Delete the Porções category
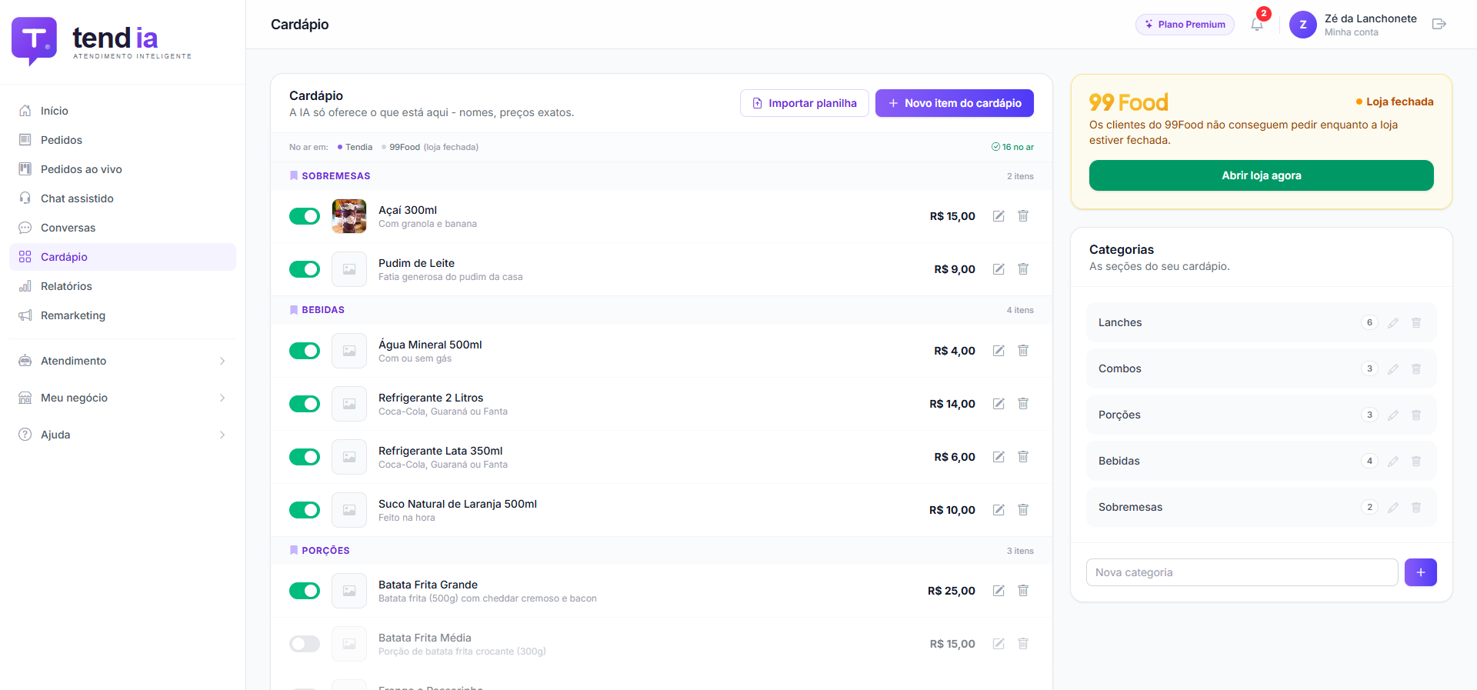The width and height of the screenshot is (1477, 690). click(1416, 415)
